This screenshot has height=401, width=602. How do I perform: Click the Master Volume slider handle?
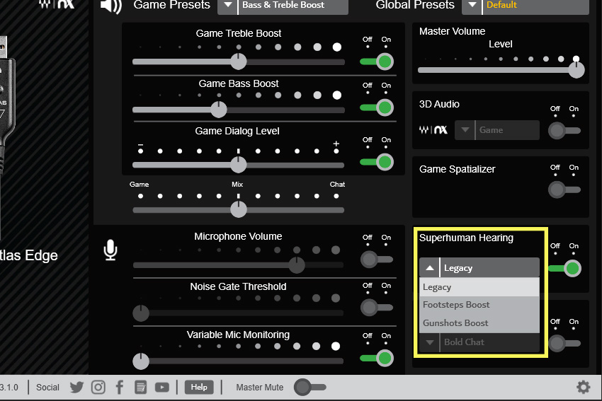pyautogui.click(x=577, y=70)
